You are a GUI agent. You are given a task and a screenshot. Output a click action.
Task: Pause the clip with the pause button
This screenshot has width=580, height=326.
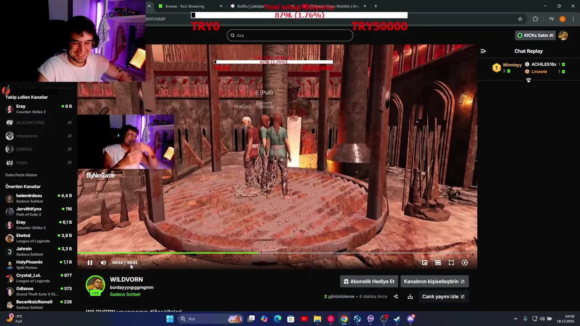point(90,263)
